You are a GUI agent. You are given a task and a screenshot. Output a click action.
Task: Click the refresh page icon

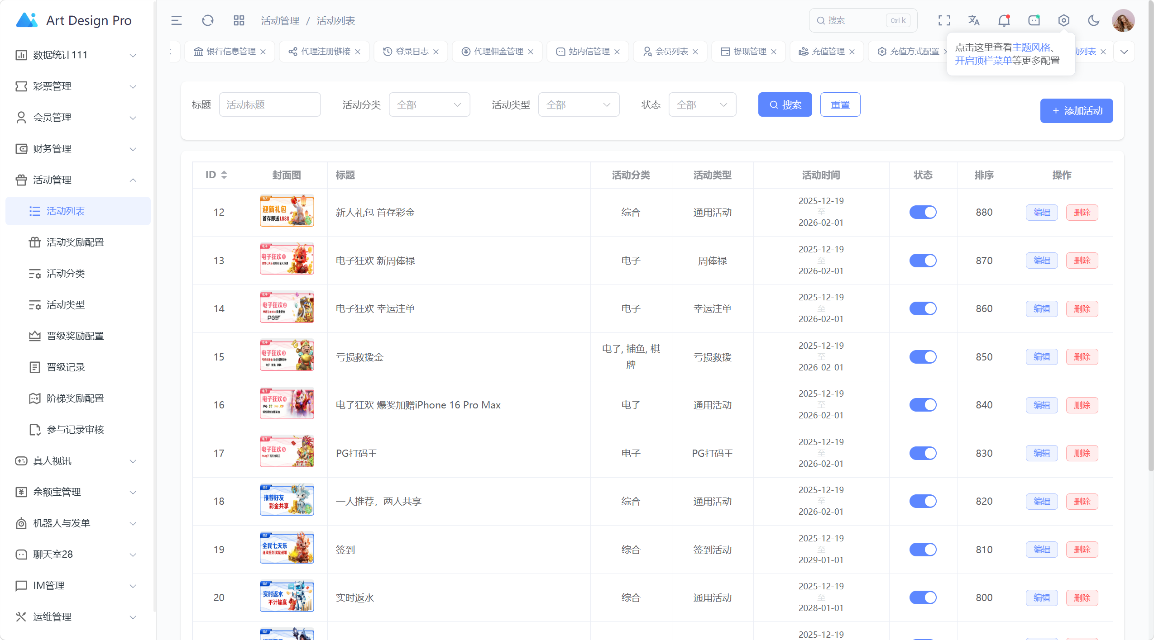click(208, 20)
